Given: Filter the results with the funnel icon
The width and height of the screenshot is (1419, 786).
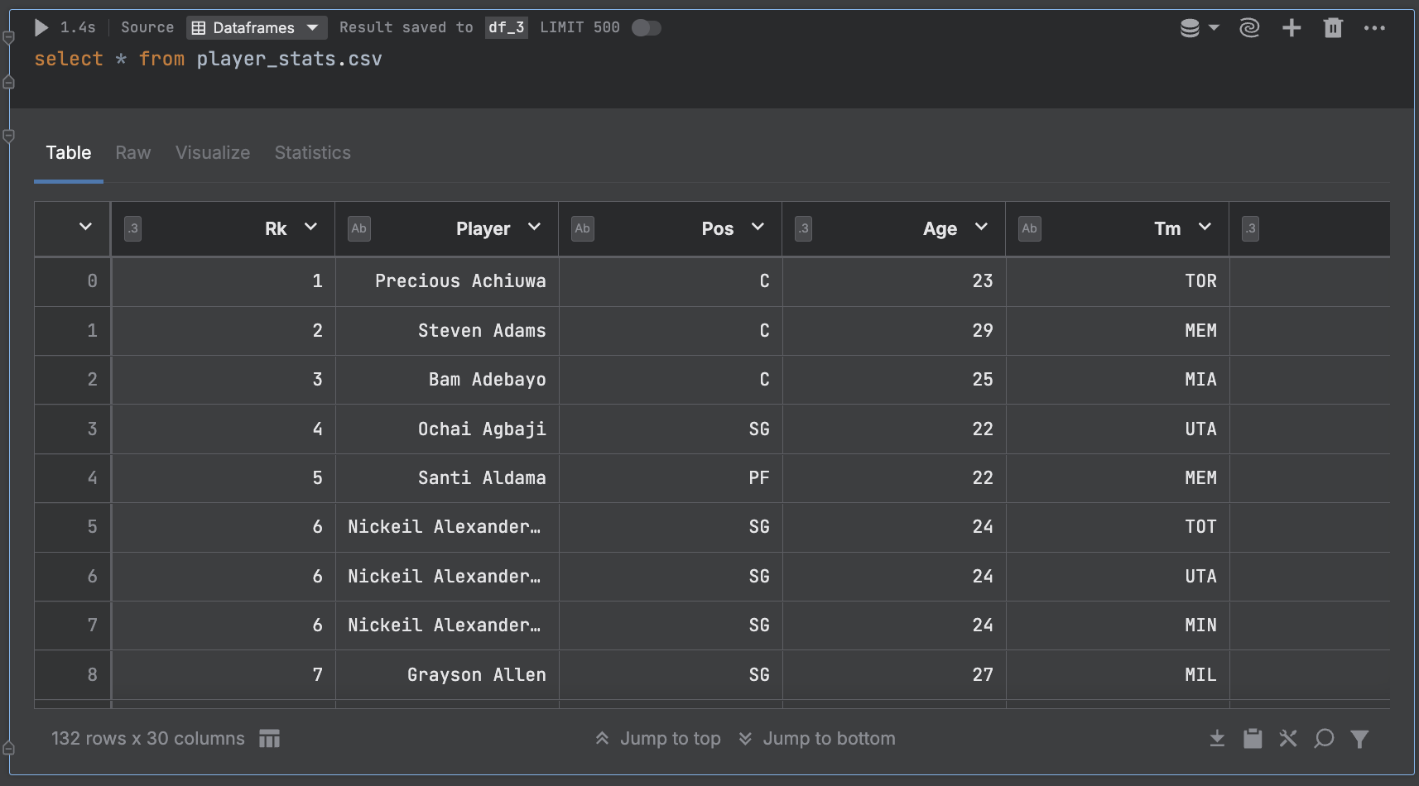Looking at the screenshot, I should (x=1360, y=738).
